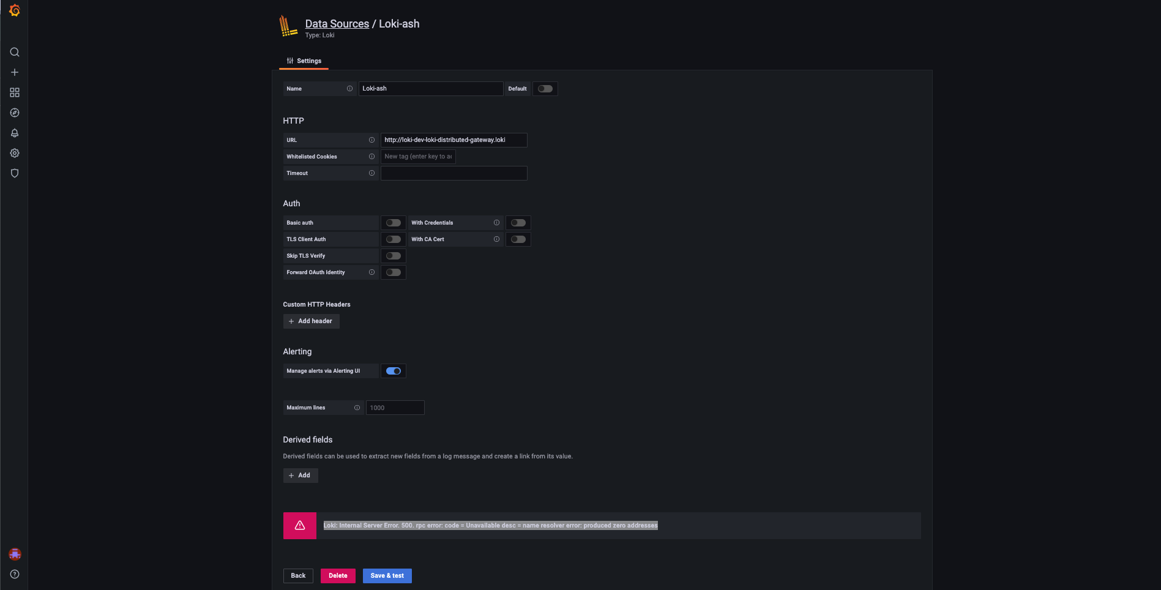Open the Grafana home logo

[x=15, y=10]
